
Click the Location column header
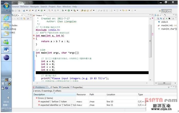(111, 95)
